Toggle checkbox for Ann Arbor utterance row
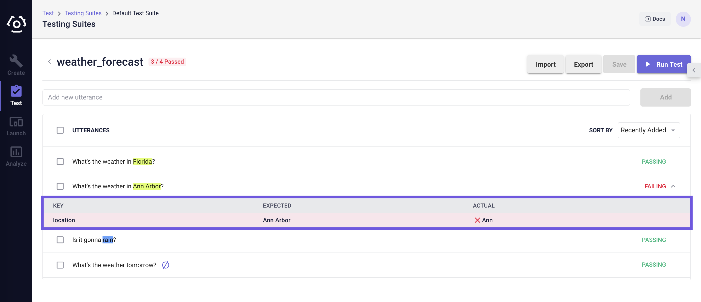 [x=60, y=186]
